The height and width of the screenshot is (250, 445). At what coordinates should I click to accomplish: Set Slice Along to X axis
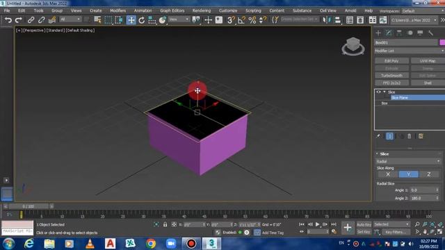tap(388, 174)
